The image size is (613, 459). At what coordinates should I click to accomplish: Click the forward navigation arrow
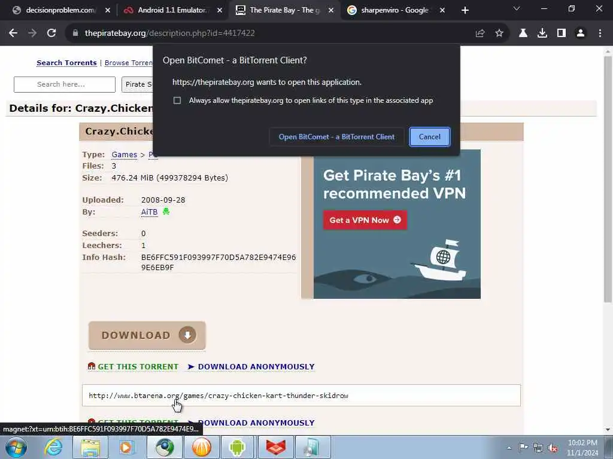(32, 33)
